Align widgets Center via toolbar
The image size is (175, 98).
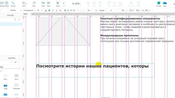94,4
